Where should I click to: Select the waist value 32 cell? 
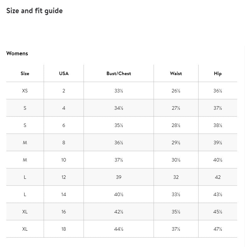tap(176, 177)
